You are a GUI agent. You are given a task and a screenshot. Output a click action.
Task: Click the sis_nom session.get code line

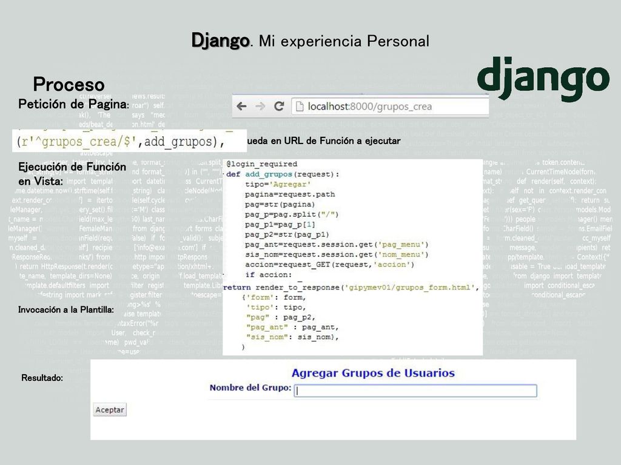337,255
